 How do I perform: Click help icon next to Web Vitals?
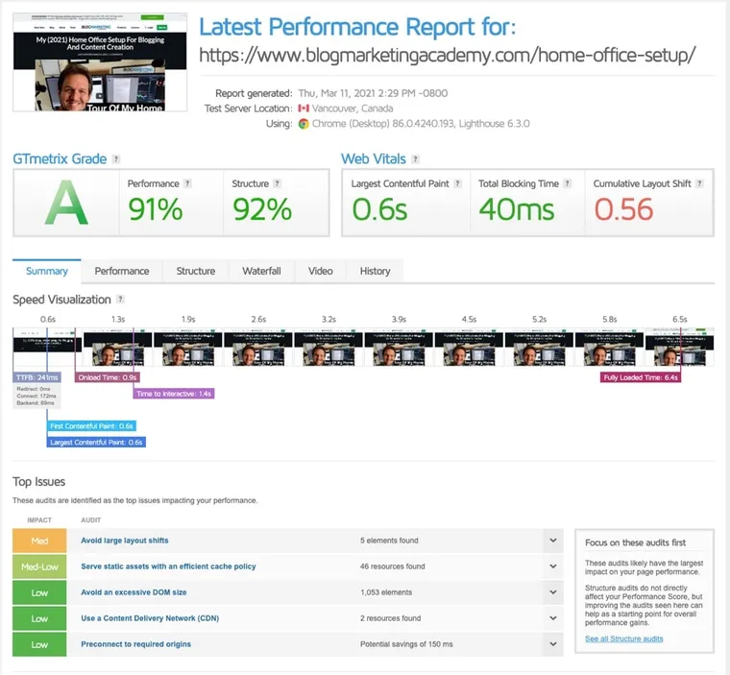[x=415, y=159]
